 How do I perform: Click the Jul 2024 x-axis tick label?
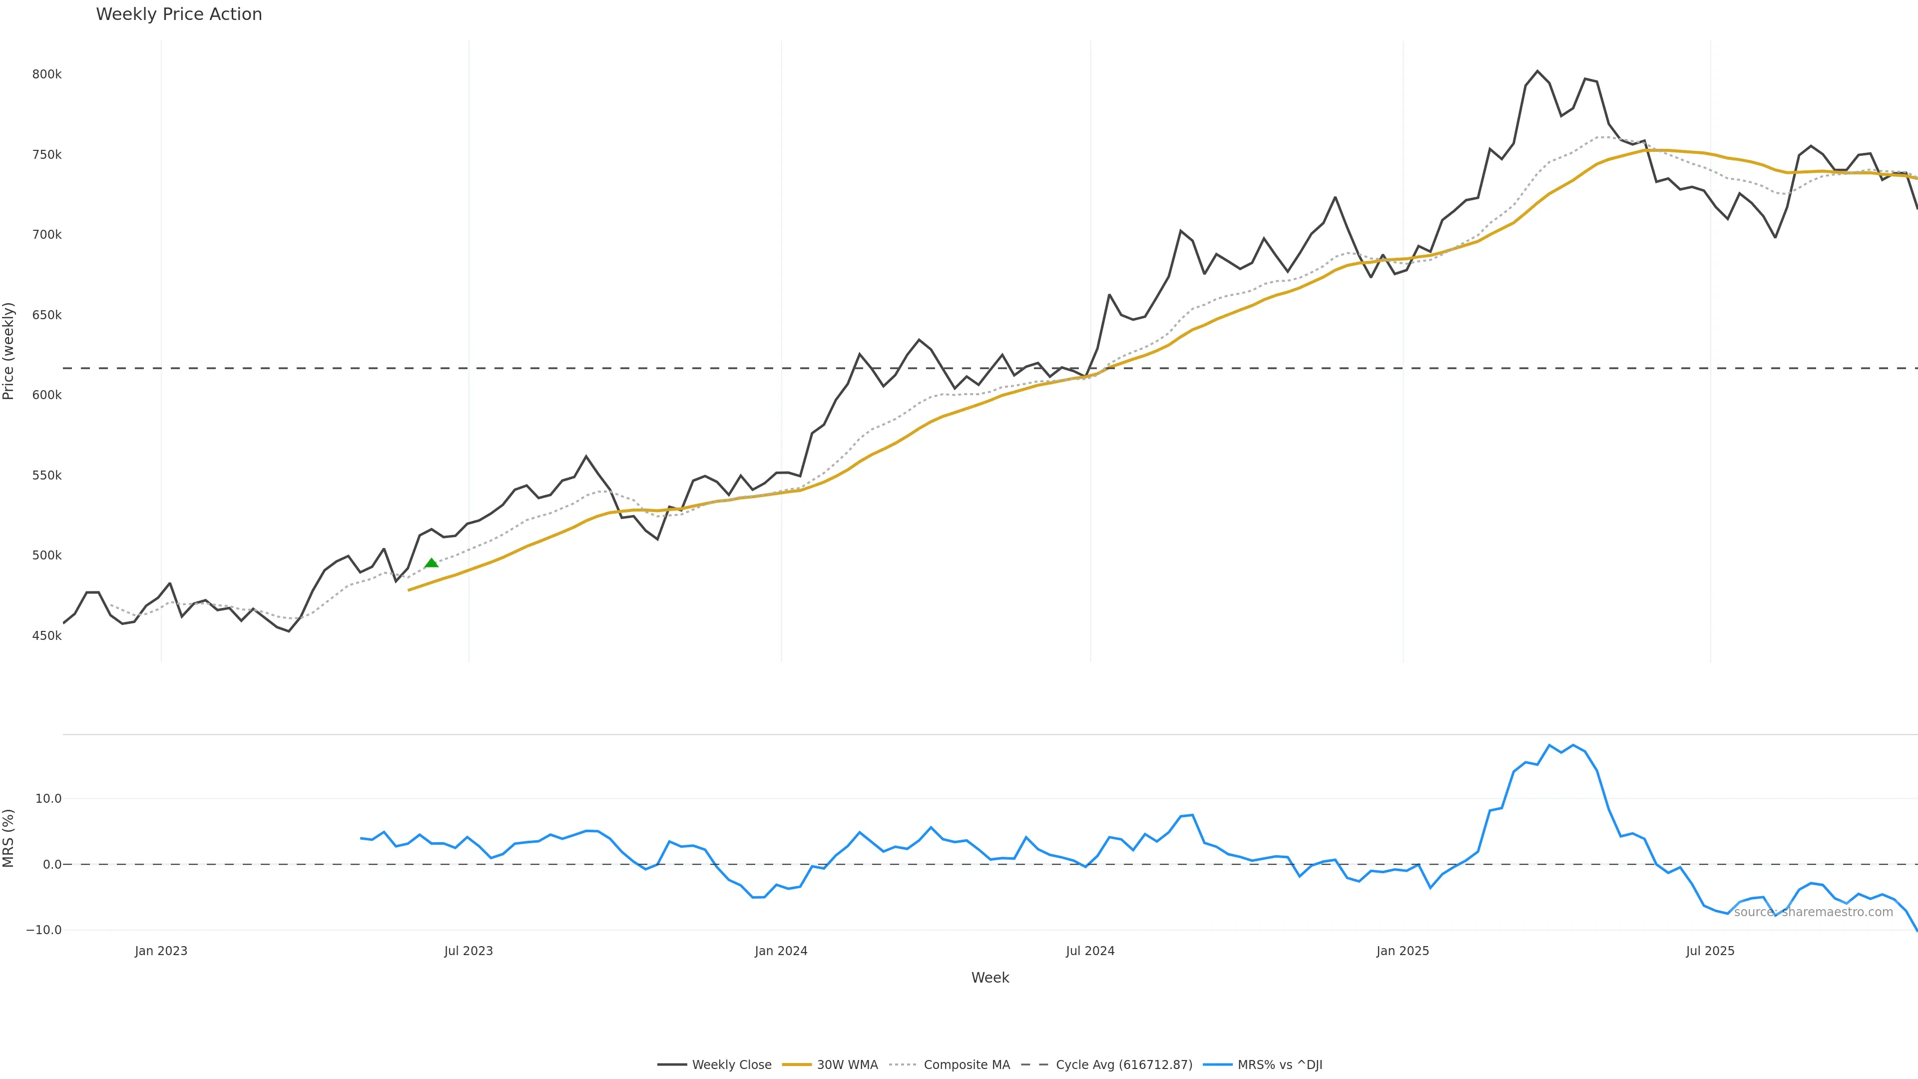click(1090, 951)
